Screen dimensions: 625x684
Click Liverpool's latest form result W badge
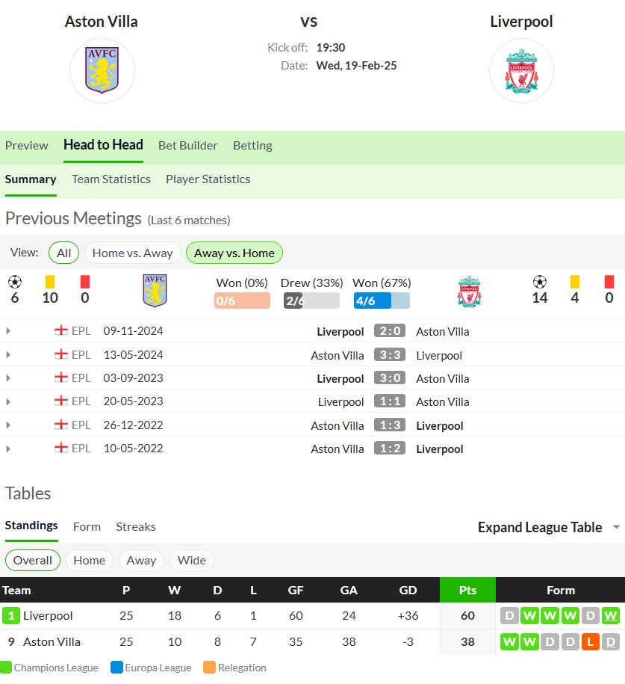pyautogui.click(x=611, y=615)
